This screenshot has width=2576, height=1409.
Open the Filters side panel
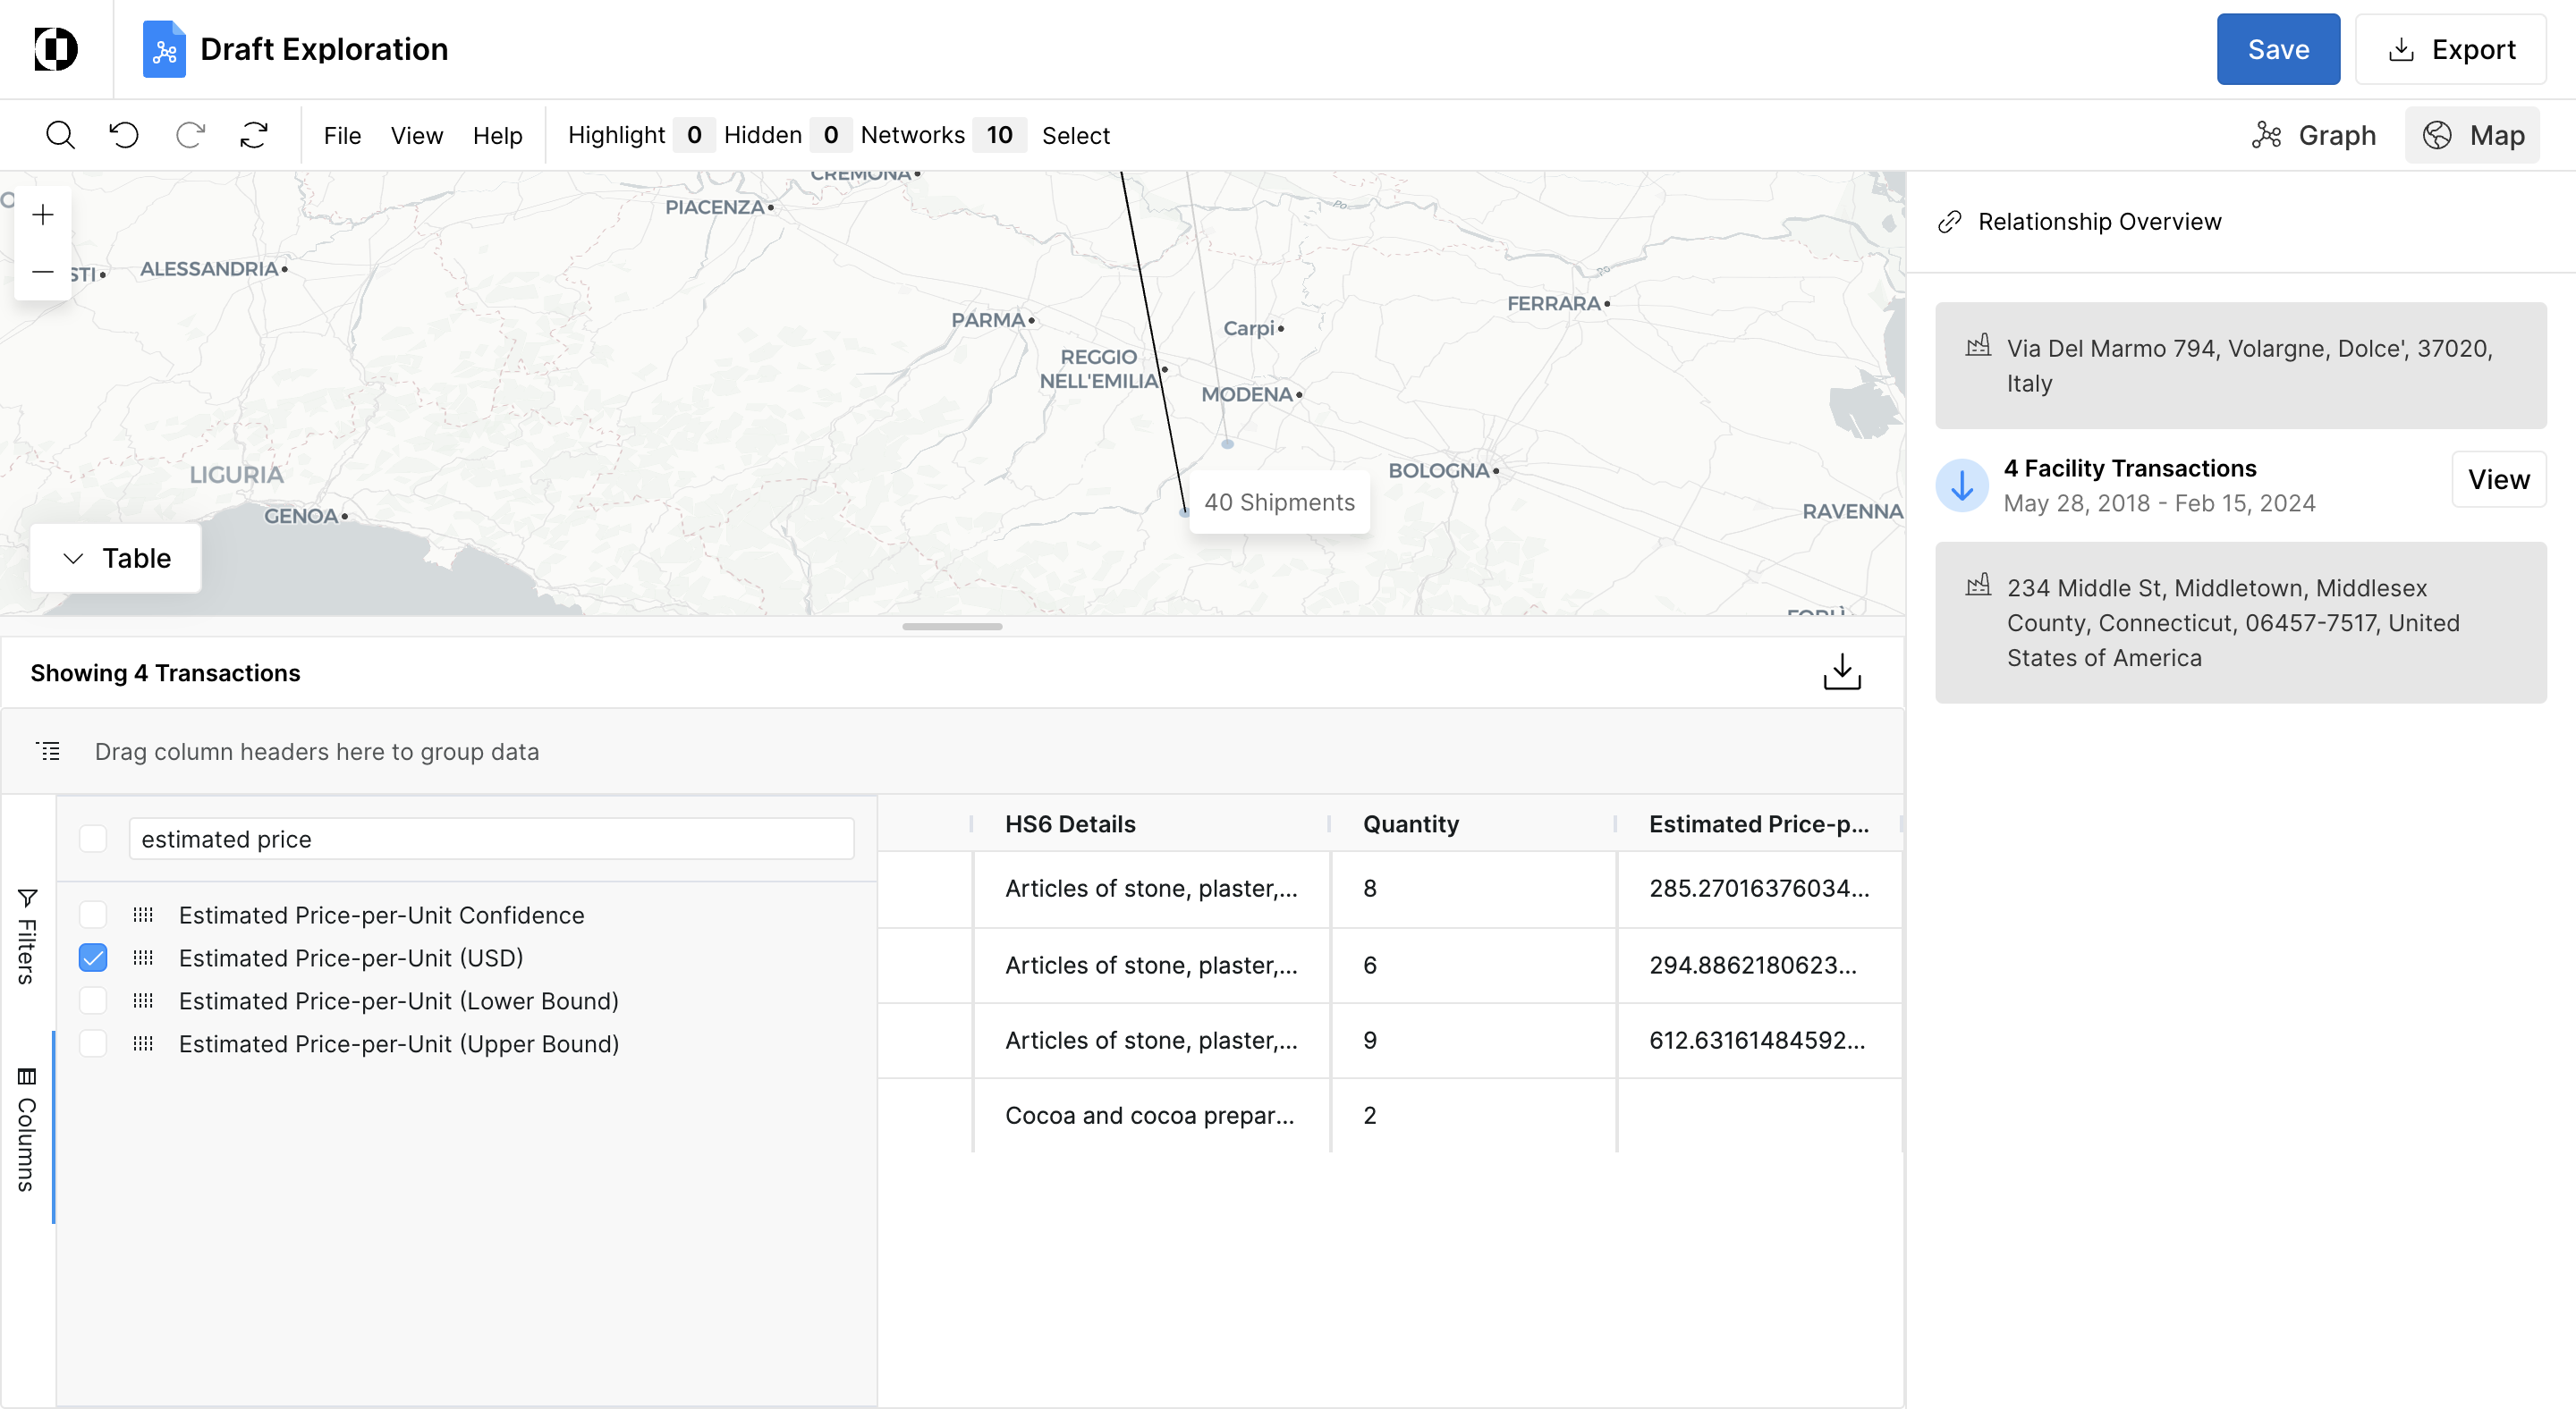27,935
